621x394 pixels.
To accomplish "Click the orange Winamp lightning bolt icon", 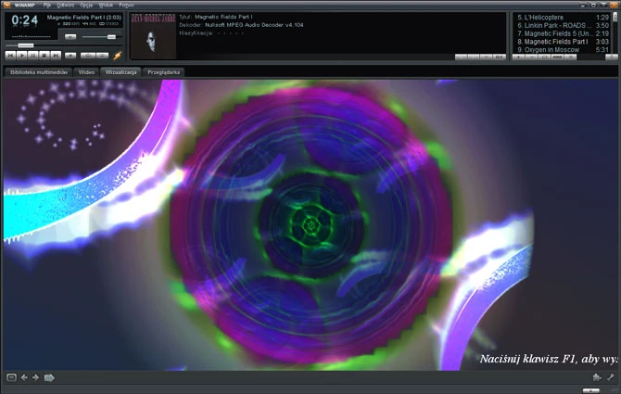I will (x=118, y=56).
